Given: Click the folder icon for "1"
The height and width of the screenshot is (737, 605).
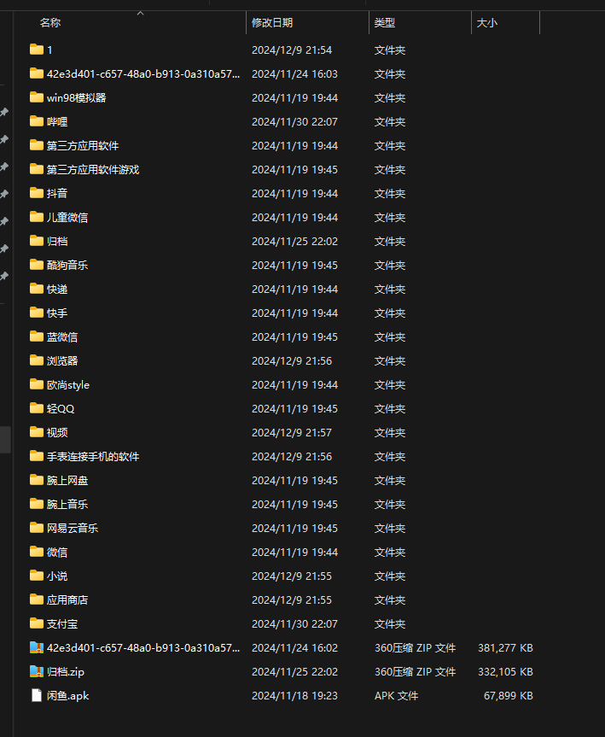Looking at the screenshot, I should [36, 50].
